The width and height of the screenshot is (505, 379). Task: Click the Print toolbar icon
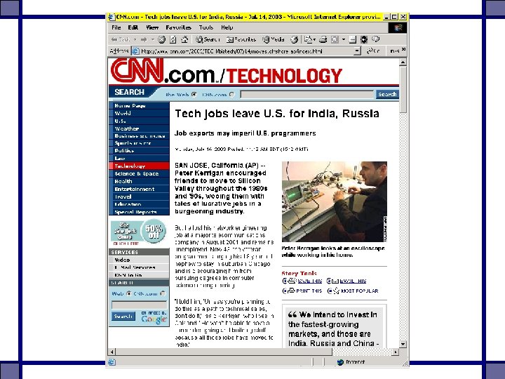coord(323,39)
